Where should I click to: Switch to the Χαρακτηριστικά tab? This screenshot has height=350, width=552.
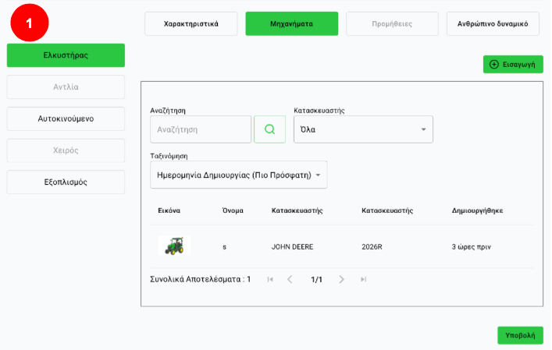click(x=191, y=24)
